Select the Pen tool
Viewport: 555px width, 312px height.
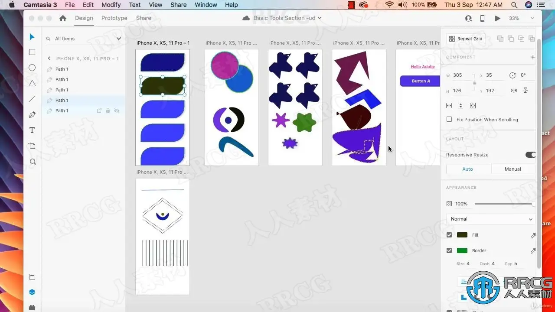32,115
